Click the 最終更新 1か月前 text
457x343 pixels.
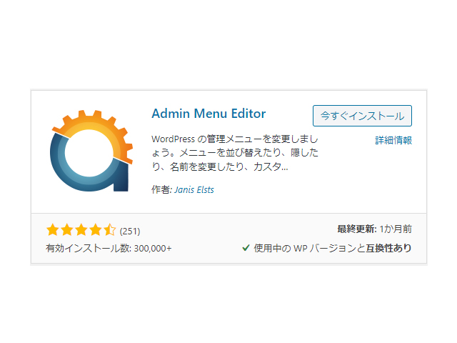click(374, 229)
